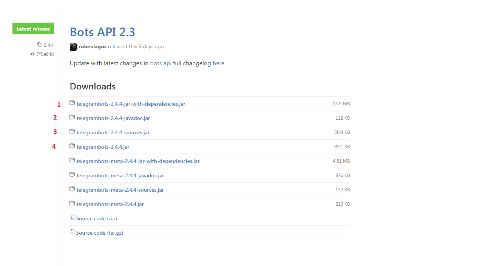The image size is (489, 266).
Task: Click the 39.1 KB file size
Action: (x=342, y=147)
